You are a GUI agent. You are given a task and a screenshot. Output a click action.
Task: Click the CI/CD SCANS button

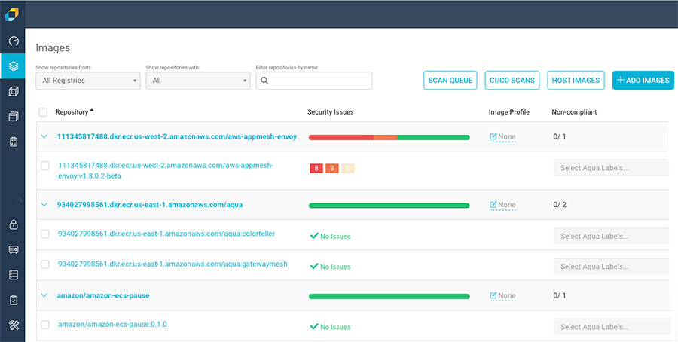(512, 81)
